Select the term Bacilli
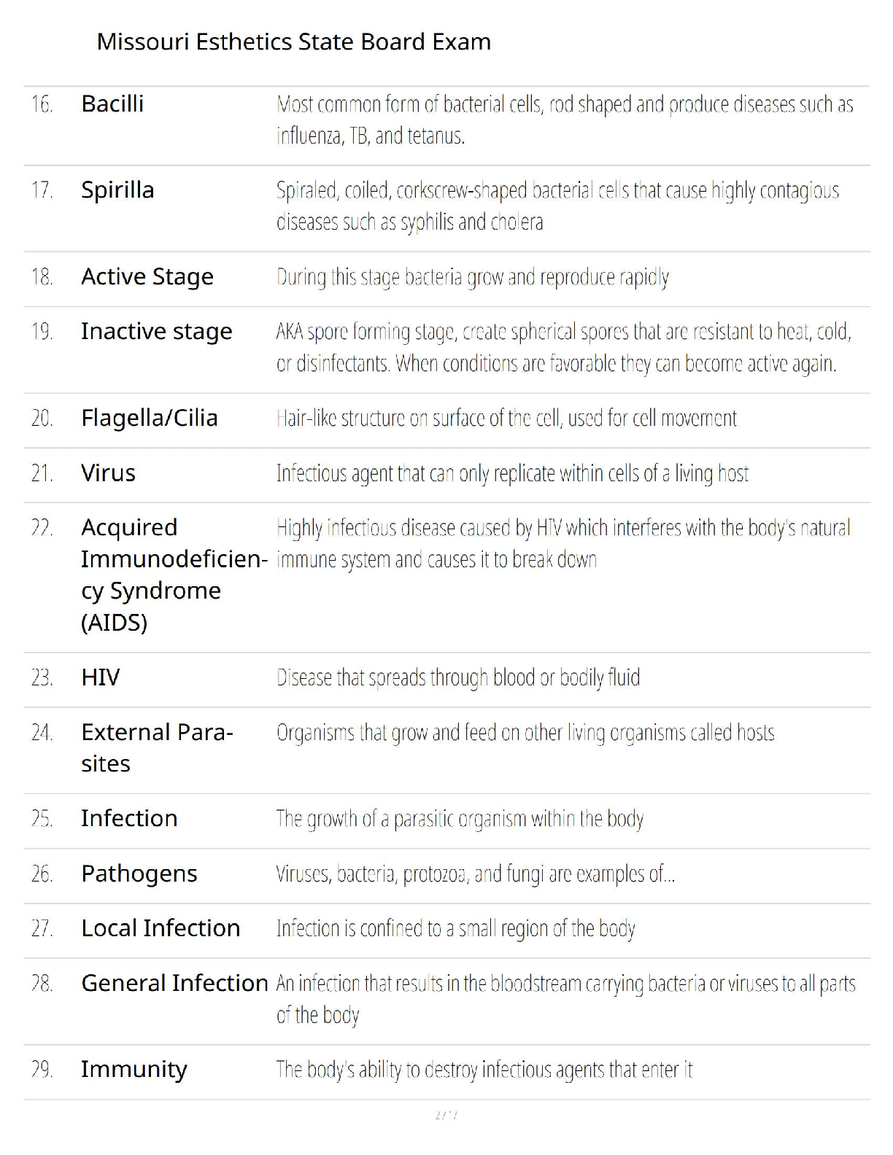Image resolution: width=893 pixels, height=1155 pixels. click(x=112, y=104)
